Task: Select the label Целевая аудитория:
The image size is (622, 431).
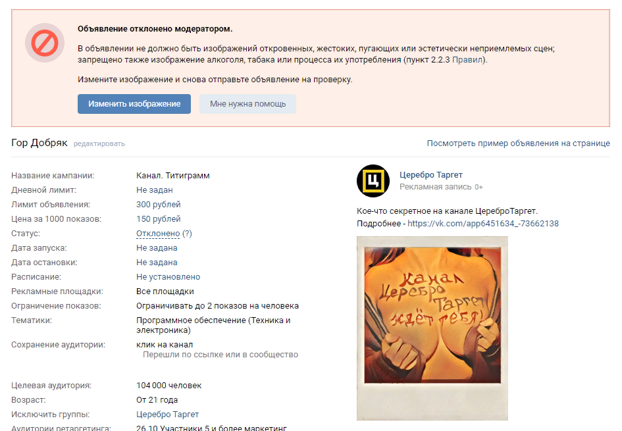Action: tap(51, 386)
